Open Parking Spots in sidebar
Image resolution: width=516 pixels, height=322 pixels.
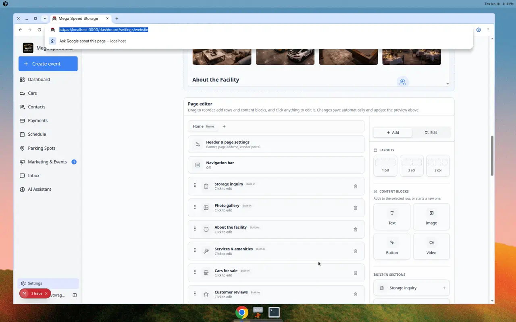[x=48, y=148]
